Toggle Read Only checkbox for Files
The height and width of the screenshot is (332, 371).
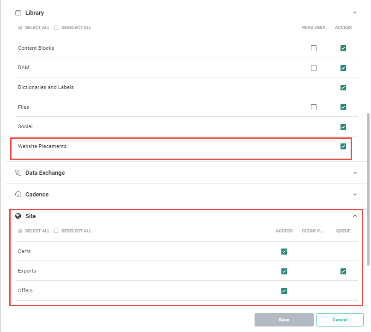pos(314,107)
